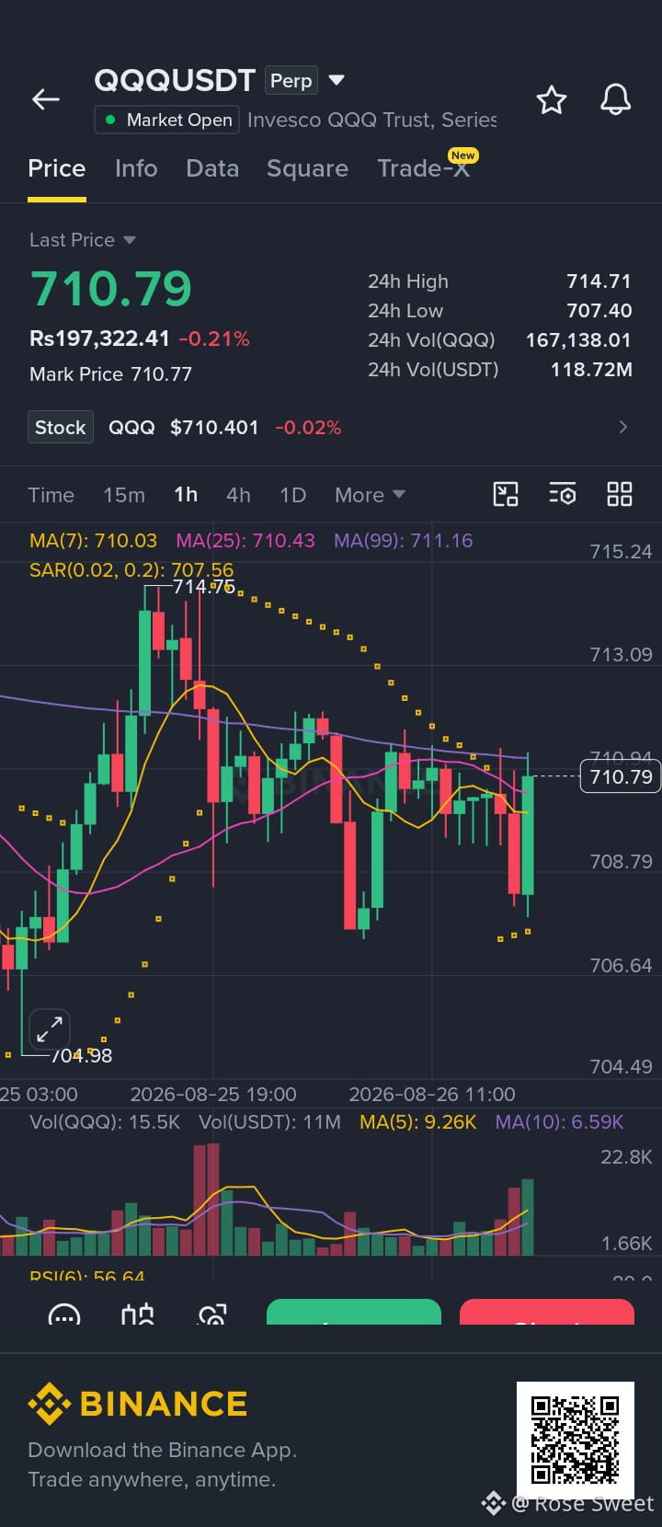Tap the Rs197,322.41 converted price

pos(99,339)
